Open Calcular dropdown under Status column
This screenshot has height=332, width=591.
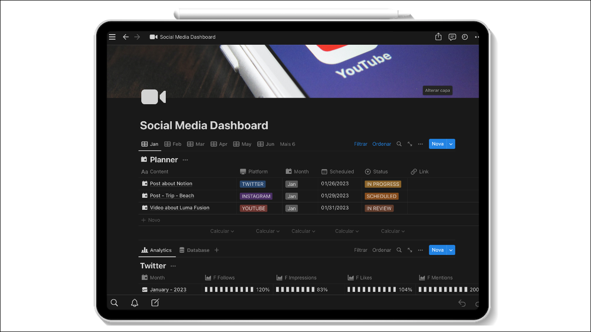[x=393, y=231]
